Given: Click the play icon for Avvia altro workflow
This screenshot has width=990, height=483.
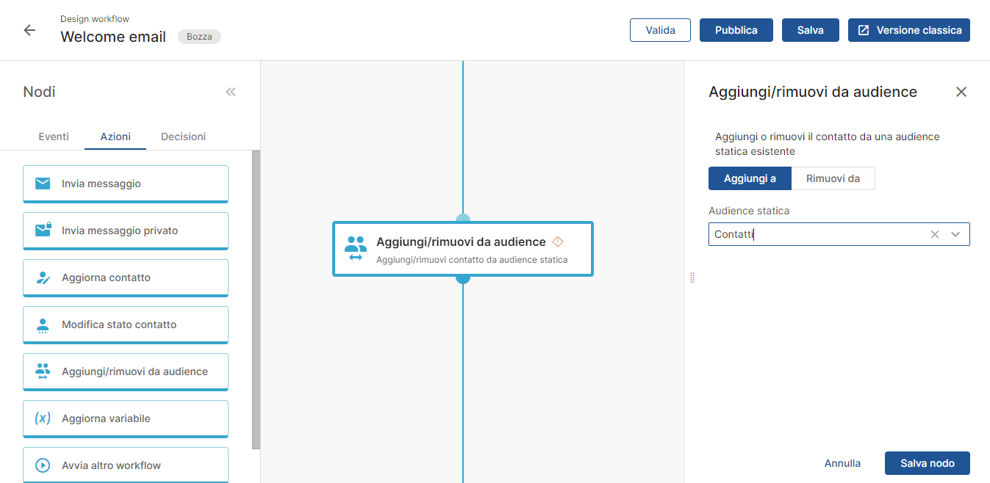Looking at the screenshot, I should pyautogui.click(x=43, y=465).
